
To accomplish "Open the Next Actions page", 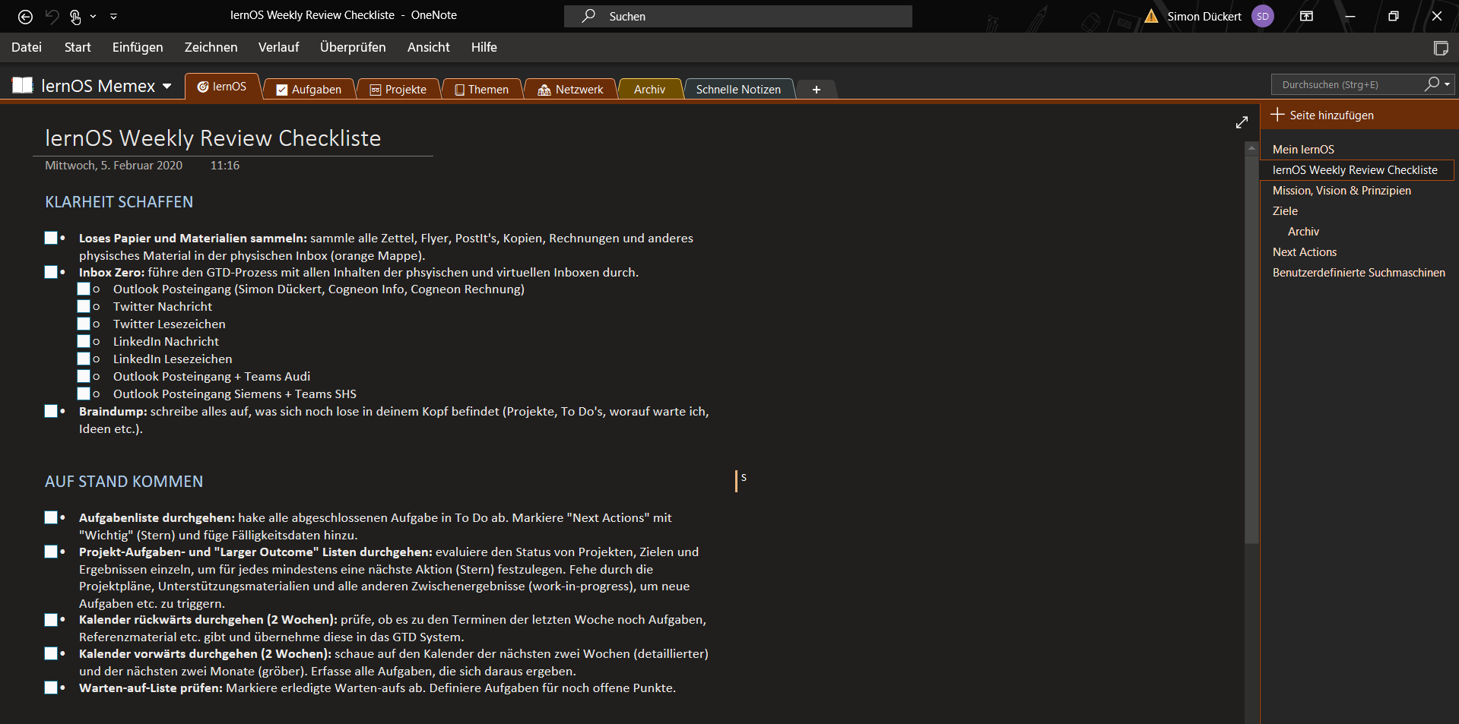I will click(1305, 252).
